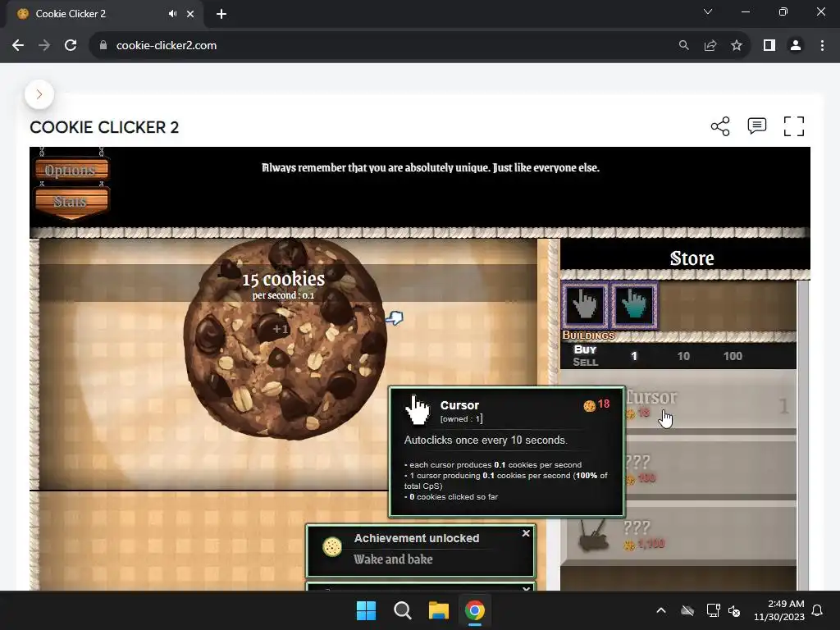Click the locked ??? building costing 1,100
Image resolution: width=840 pixels, height=630 pixels.
coord(678,535)
